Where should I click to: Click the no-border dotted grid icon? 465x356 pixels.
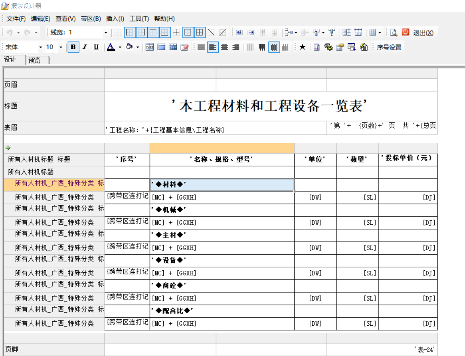pos(118,32)
